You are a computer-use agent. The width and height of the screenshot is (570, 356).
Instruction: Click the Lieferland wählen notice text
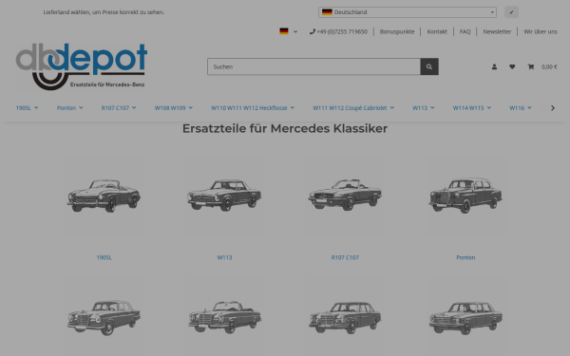coord(104,12)
